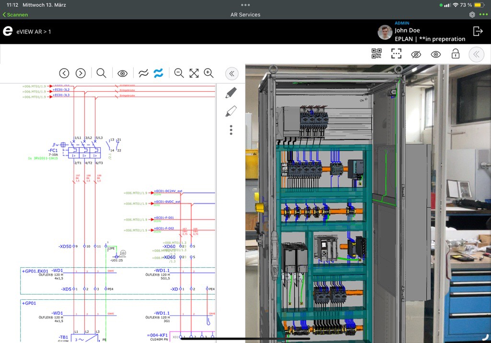Zoom in on the schematic
491x343 pixels.
pyautogui.click(x=209, y=73)
